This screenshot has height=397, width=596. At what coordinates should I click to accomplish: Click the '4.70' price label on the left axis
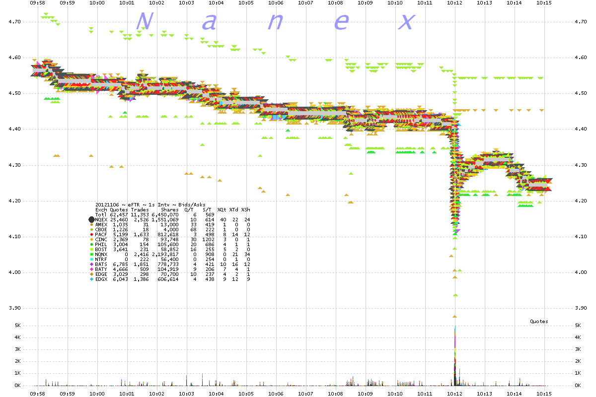pyautogui.click(x=15, y=22)
